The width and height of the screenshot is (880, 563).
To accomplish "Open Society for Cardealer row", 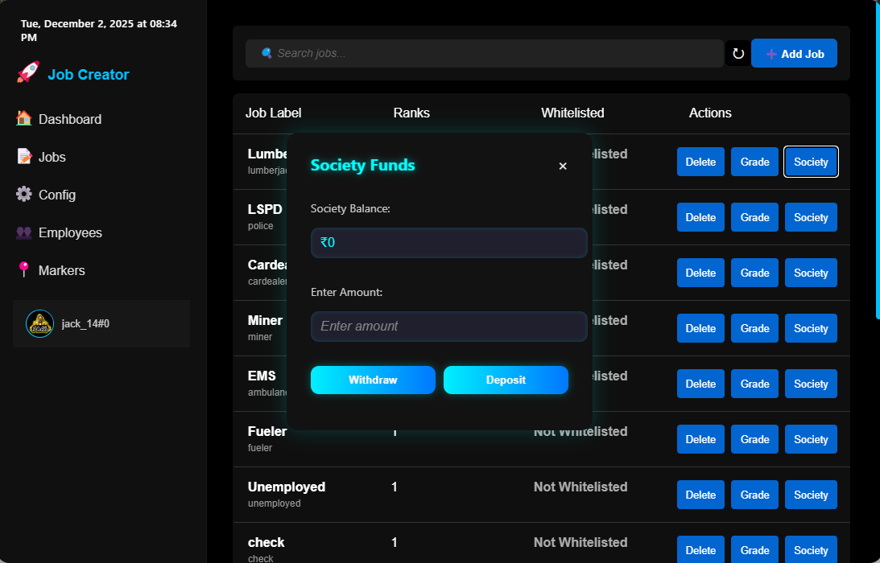I will (811, 273).
